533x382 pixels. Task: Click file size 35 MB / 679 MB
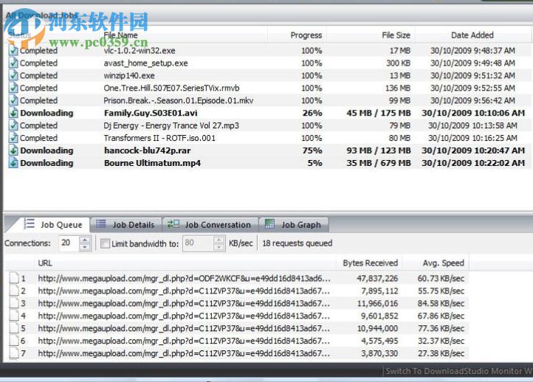coord(379,163)
